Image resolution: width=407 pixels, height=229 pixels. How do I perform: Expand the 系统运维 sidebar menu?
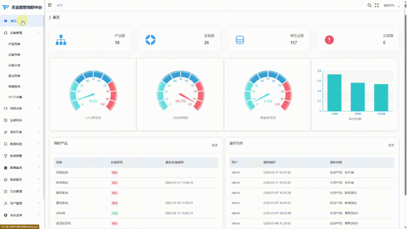(22, 215)
